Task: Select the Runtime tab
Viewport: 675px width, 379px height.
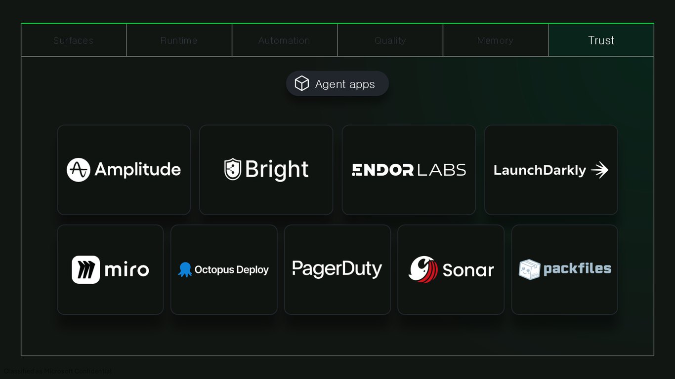Action: click(179, 40)
